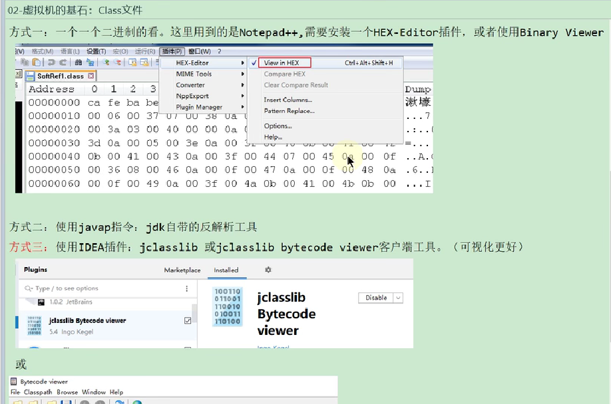
Task: Open the File menu in Bytecode viewer
Action: [x=15, y=392]
